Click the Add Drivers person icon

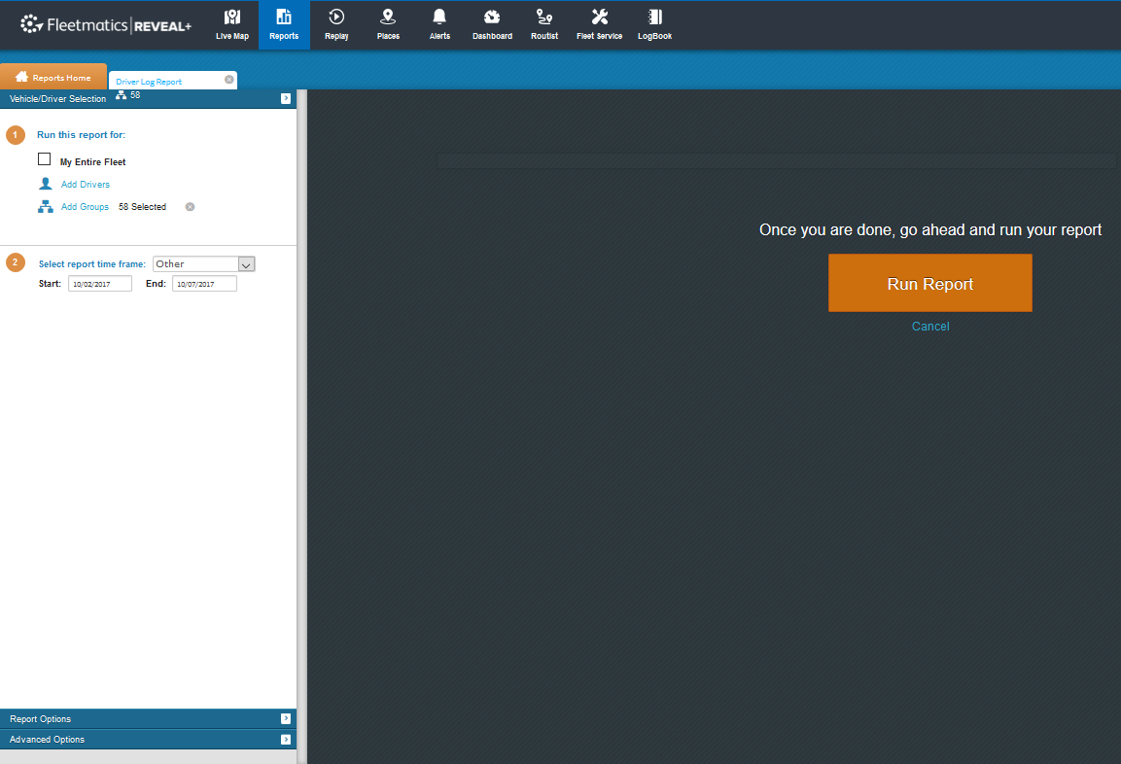pyautogui.click(x=46, y=184)
